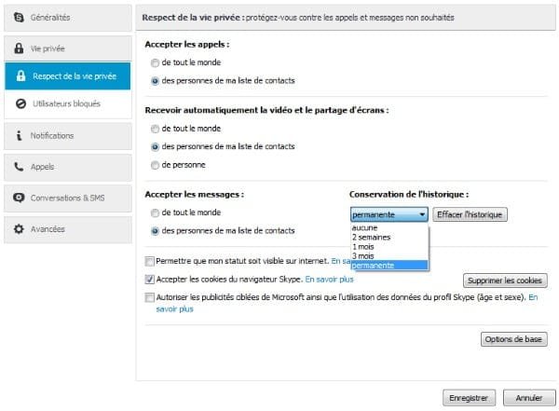
Task: Select 'de tout le monde' for accepting calls
Action: coord(155,62)
